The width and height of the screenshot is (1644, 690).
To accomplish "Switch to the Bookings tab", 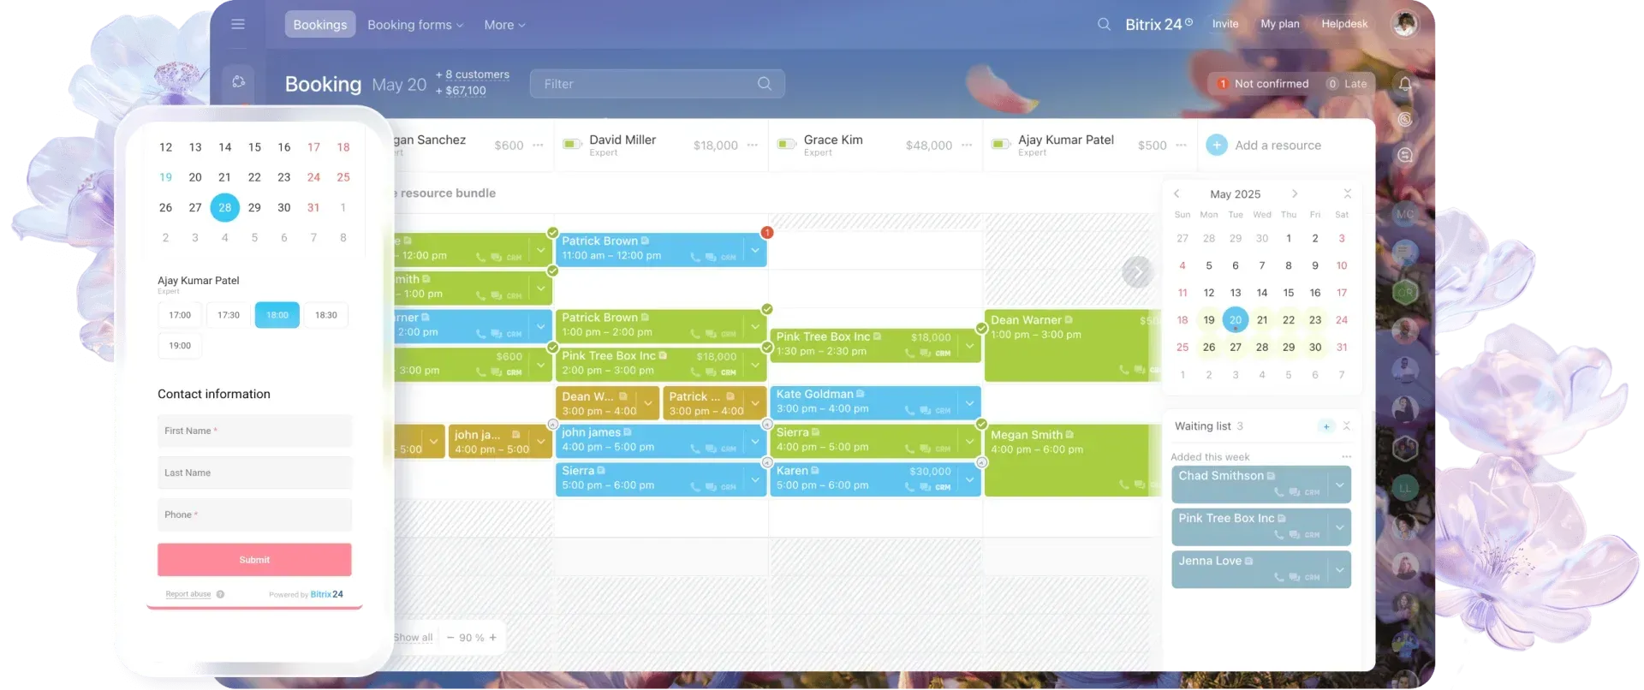I will point(320,25).
